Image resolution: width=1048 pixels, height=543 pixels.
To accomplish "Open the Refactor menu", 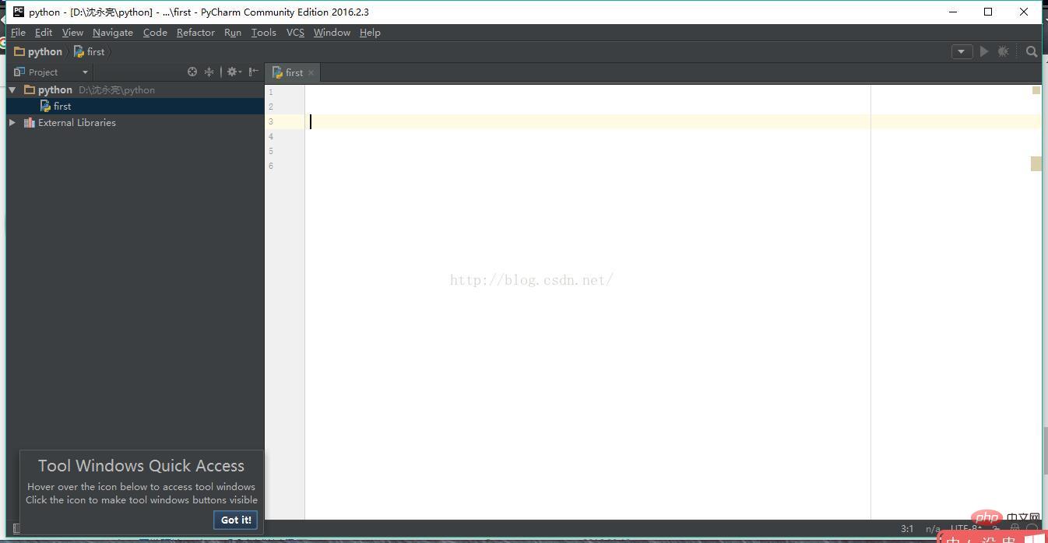I will pyautogui.click(x=195, y=33).
